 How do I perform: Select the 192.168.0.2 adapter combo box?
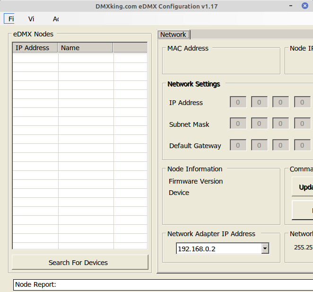pyautogui.click(x=223, y=248)
